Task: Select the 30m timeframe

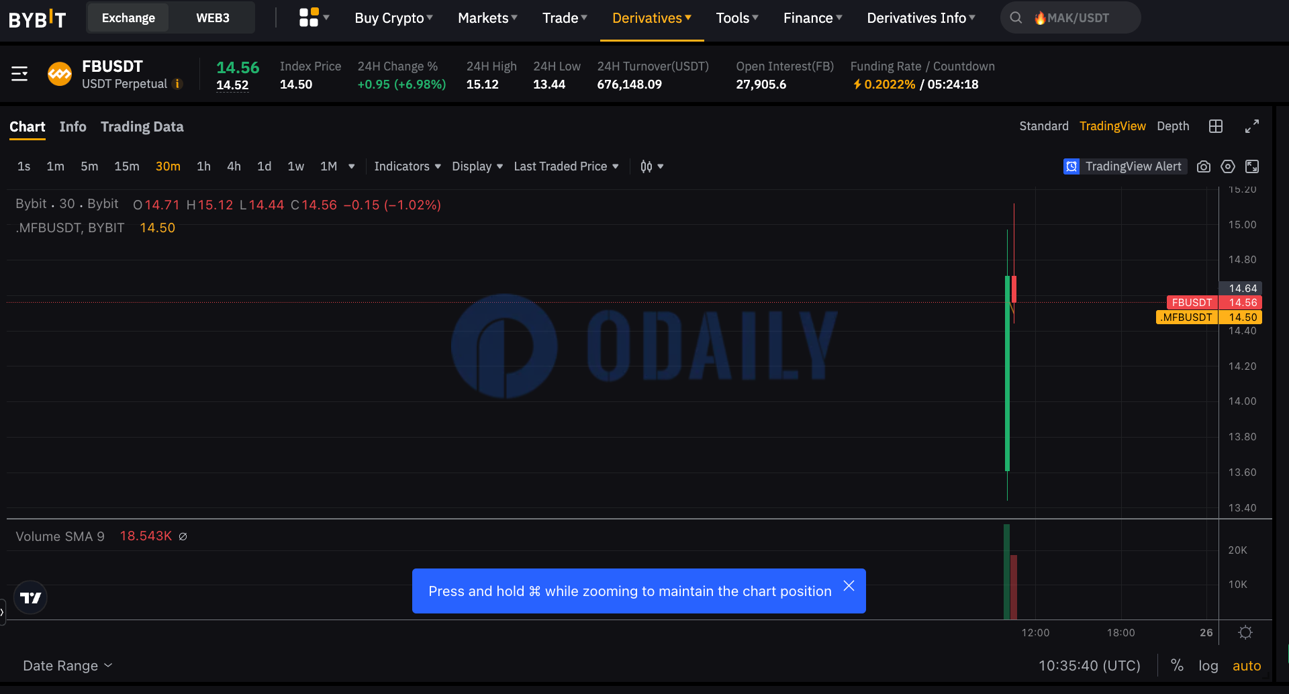Action: [x=168, y=166]
